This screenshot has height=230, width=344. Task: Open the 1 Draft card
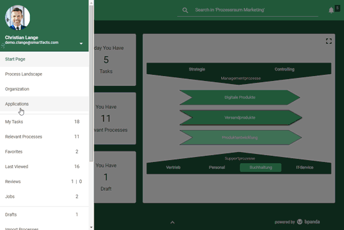tap(115, 177)
